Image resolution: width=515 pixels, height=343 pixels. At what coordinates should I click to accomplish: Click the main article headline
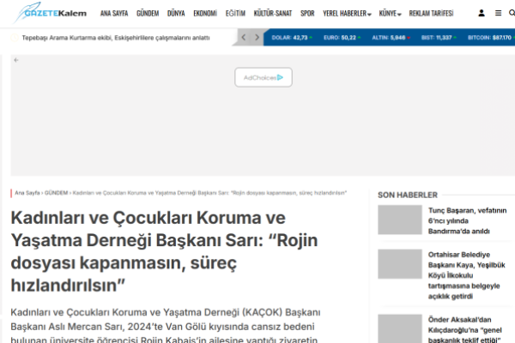click(x=164, y=251)
